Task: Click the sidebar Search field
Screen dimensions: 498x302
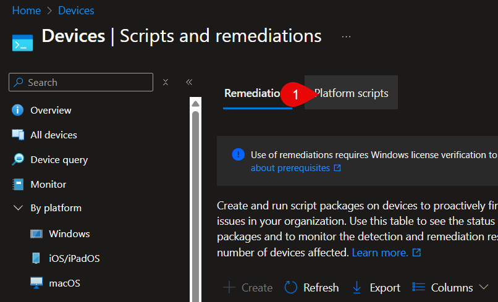Action: point(87,82)
